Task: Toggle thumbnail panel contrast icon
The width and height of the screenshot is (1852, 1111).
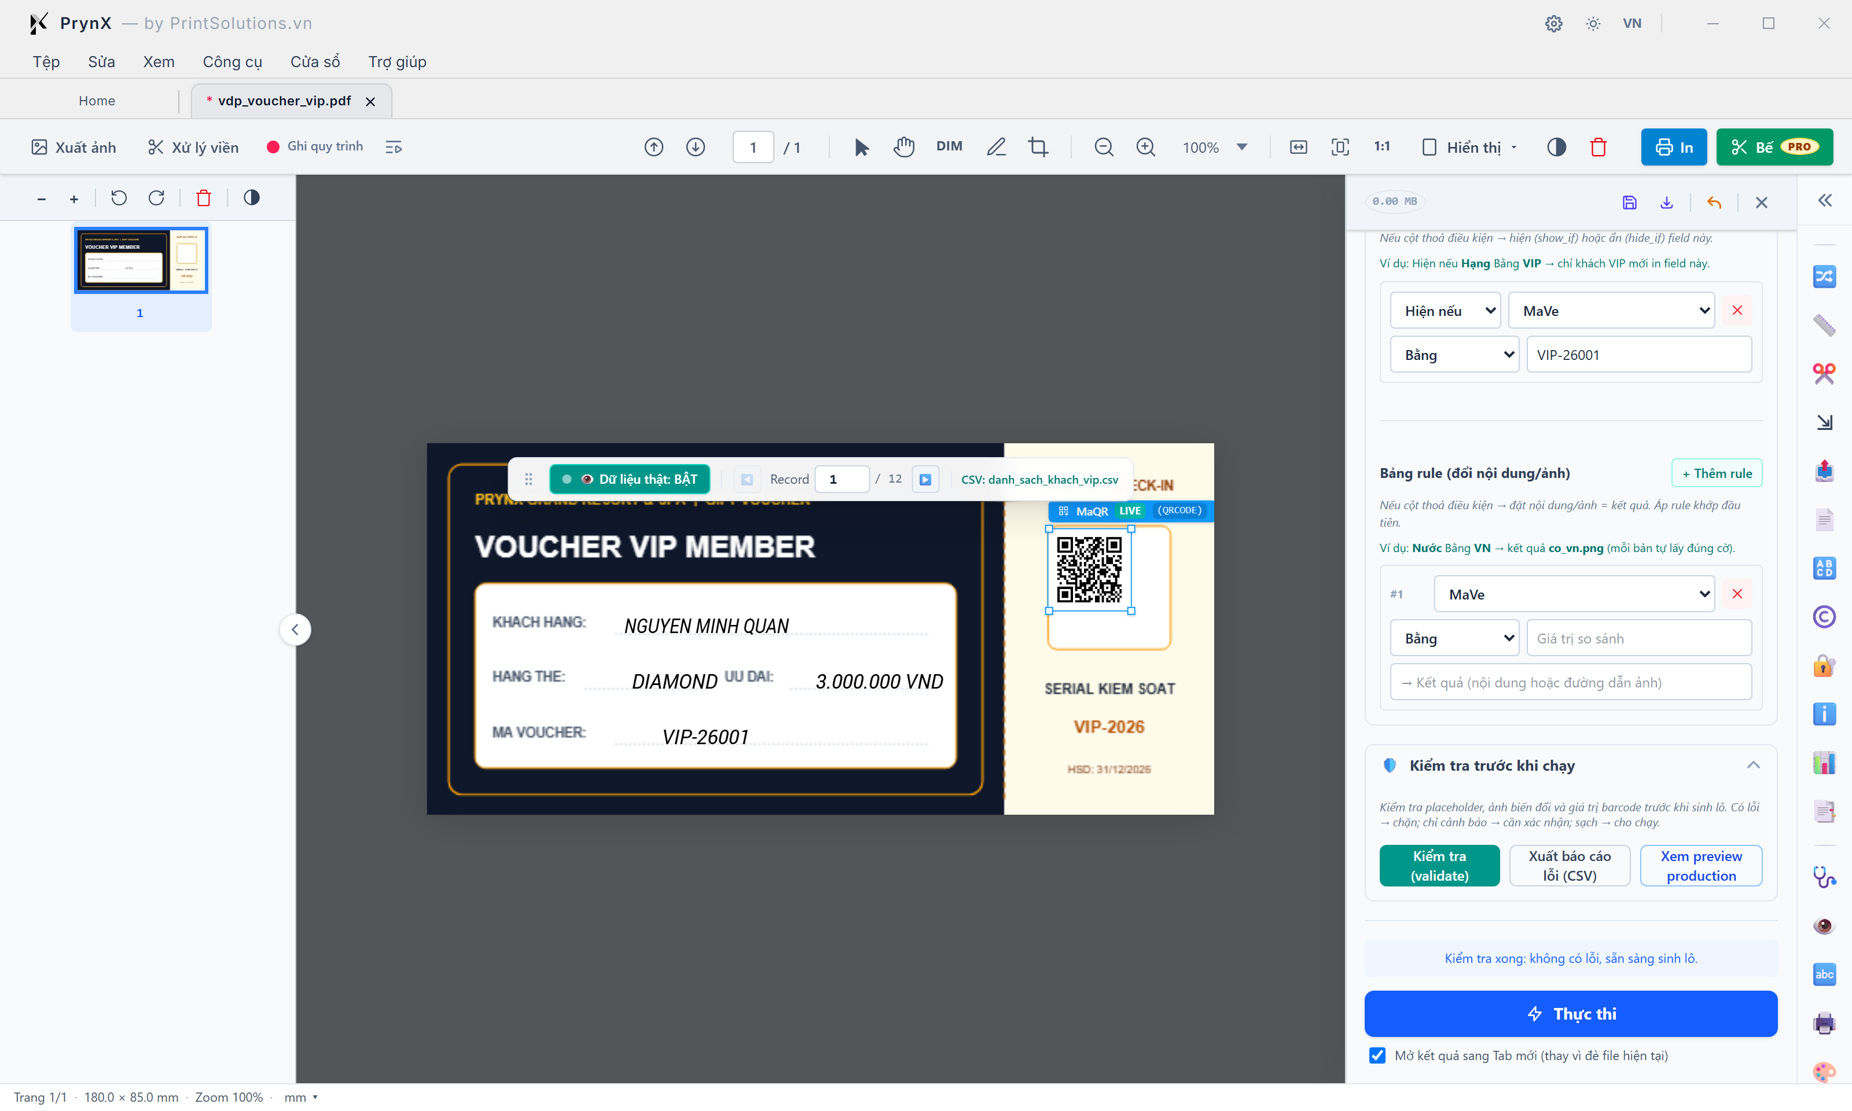Action: (252, 198)
